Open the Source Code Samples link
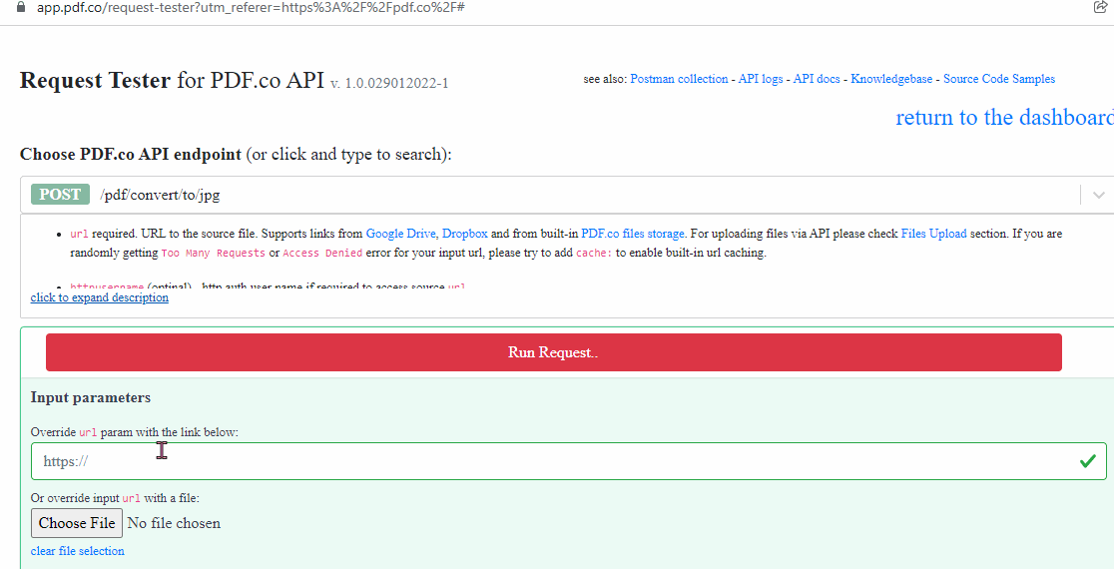 [x=999, y=79]
